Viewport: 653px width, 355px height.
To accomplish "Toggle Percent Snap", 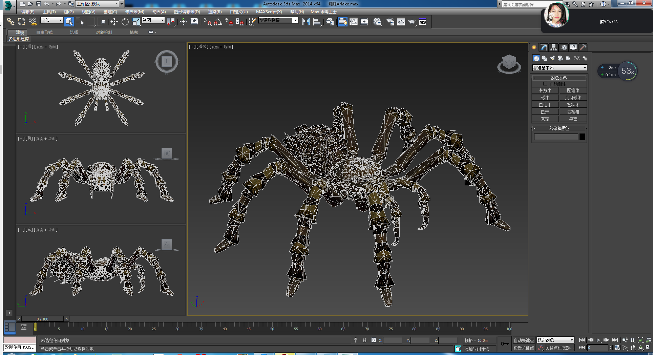I will tap(229, 22).
